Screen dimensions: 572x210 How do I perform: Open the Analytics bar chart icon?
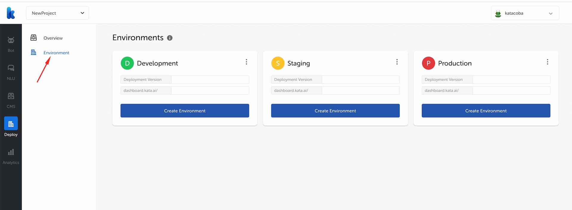11,152
